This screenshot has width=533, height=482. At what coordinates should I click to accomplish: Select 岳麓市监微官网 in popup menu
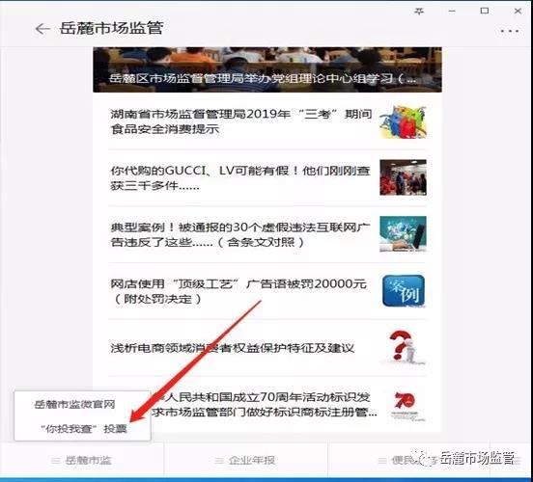(x=74, y=404)
